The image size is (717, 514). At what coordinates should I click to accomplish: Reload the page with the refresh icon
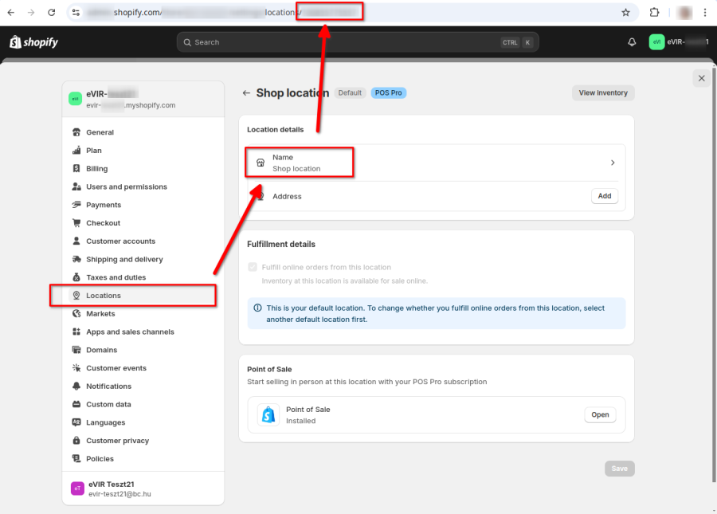tap(51, 12)
